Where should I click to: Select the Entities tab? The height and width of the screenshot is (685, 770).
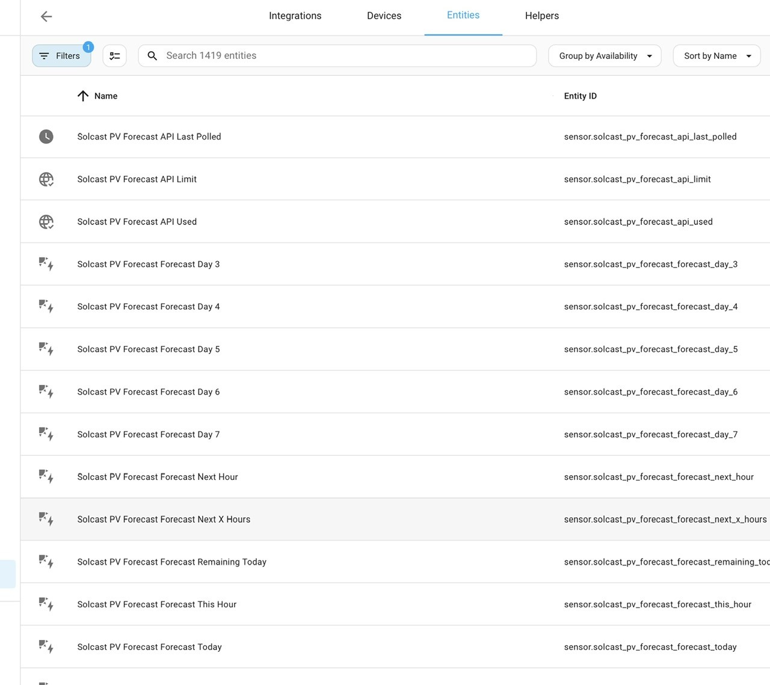(463, 16)
